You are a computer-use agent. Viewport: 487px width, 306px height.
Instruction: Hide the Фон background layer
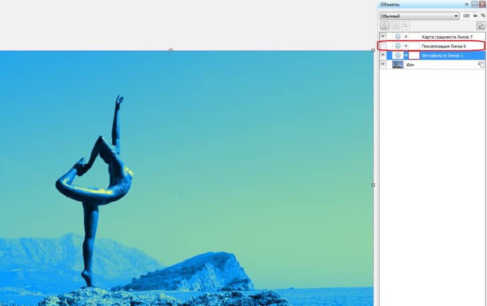tap(383, 64)
